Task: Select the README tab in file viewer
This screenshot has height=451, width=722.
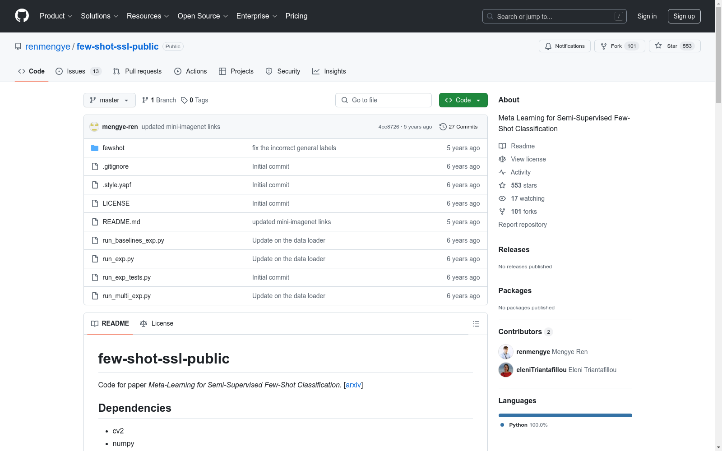Action: (110, 324)
